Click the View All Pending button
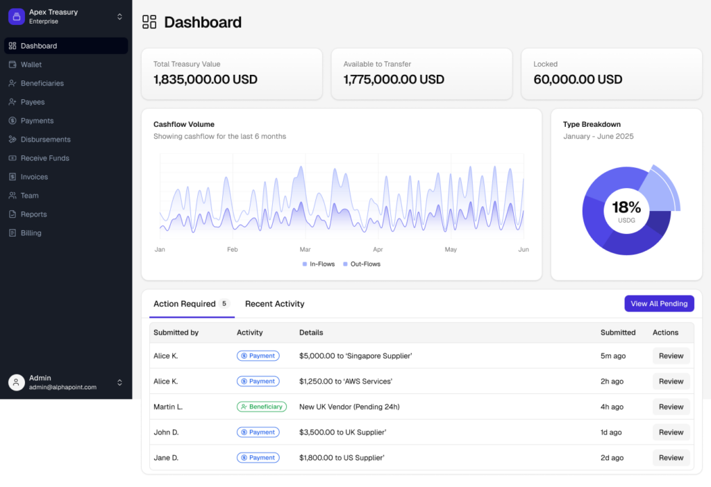This screenshot has height=487, width=711. pyautogui.click(x=658, y=304)
